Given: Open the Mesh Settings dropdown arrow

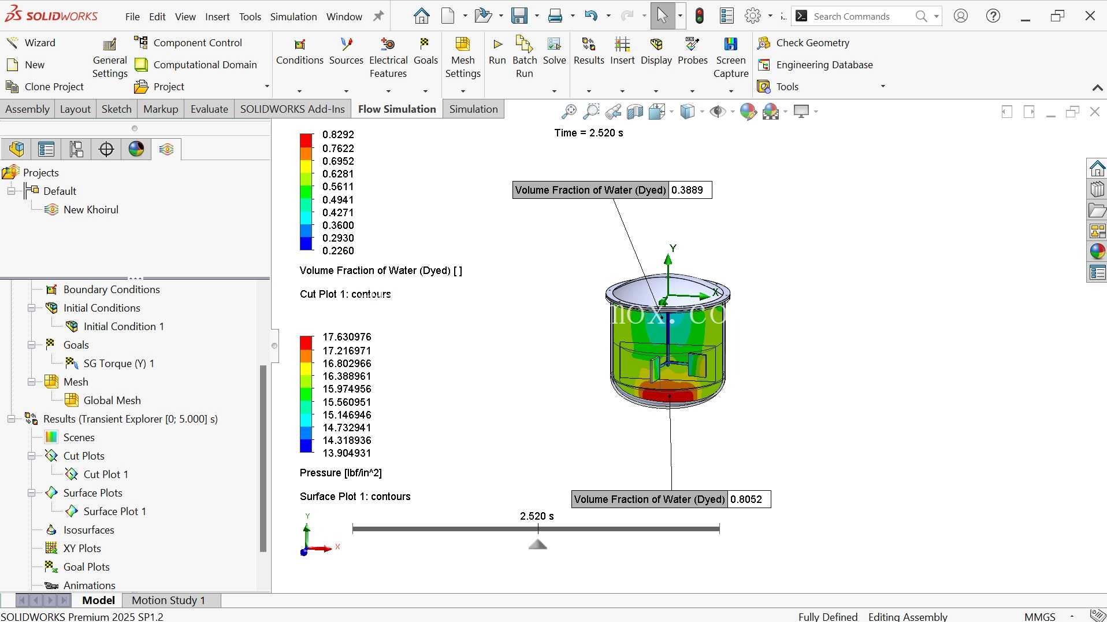Looking at the screenshot, I should tap(463, 91).
